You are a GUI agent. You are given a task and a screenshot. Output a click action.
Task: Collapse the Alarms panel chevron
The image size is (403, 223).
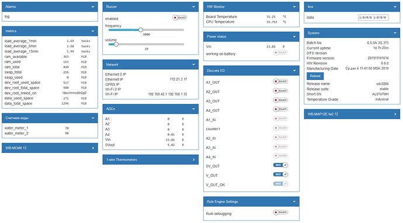(x=93, y=7)
